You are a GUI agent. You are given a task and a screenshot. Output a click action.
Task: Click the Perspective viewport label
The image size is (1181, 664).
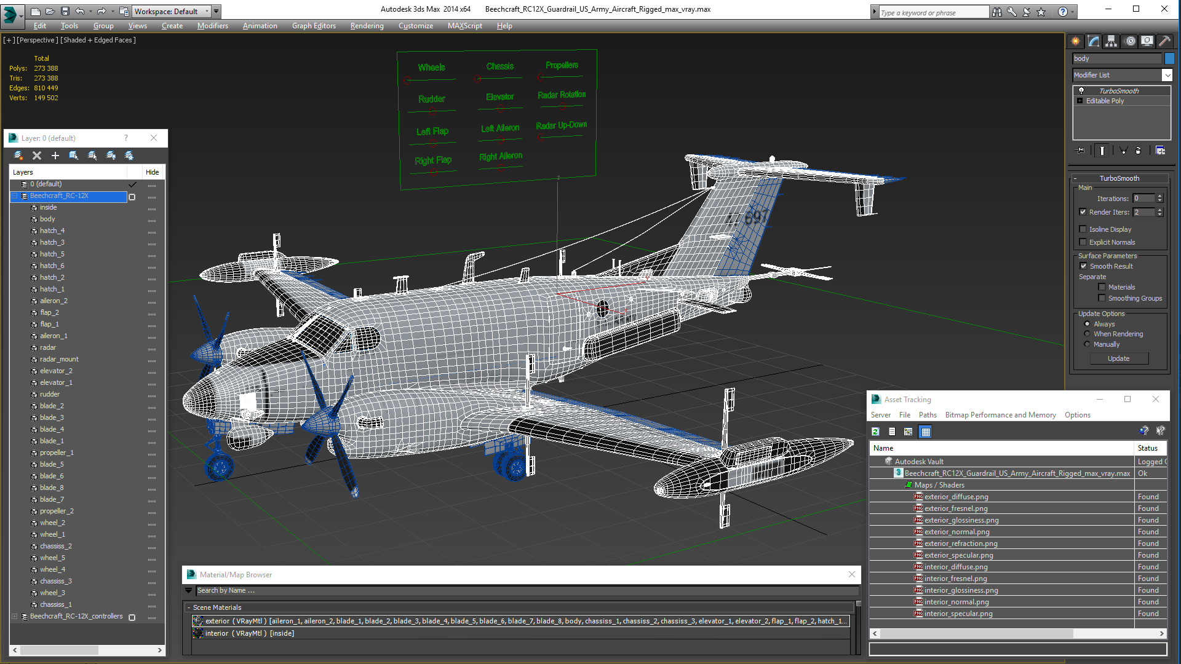37,40
